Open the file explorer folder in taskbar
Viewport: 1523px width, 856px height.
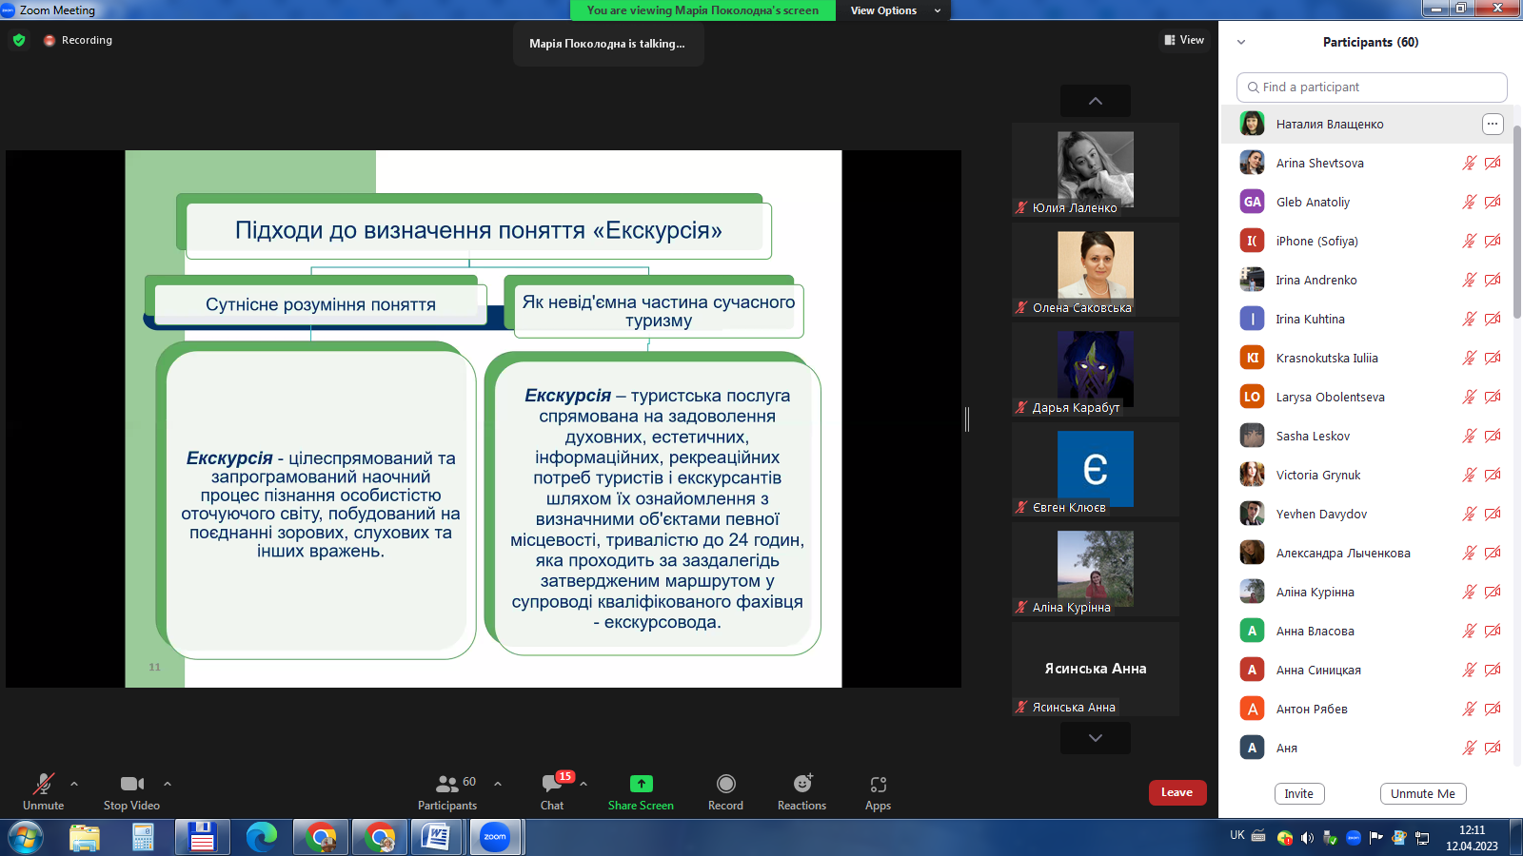(85, 837)
